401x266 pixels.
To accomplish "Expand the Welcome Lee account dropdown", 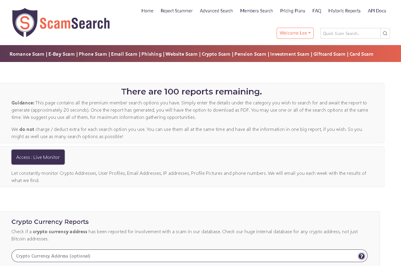I will 295,33.
